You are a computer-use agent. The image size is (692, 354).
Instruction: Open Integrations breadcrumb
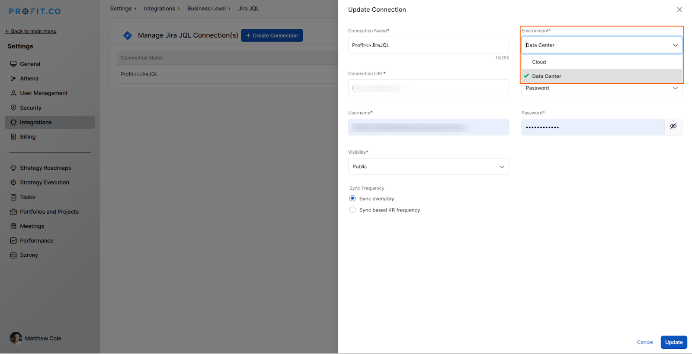(159, 9)
